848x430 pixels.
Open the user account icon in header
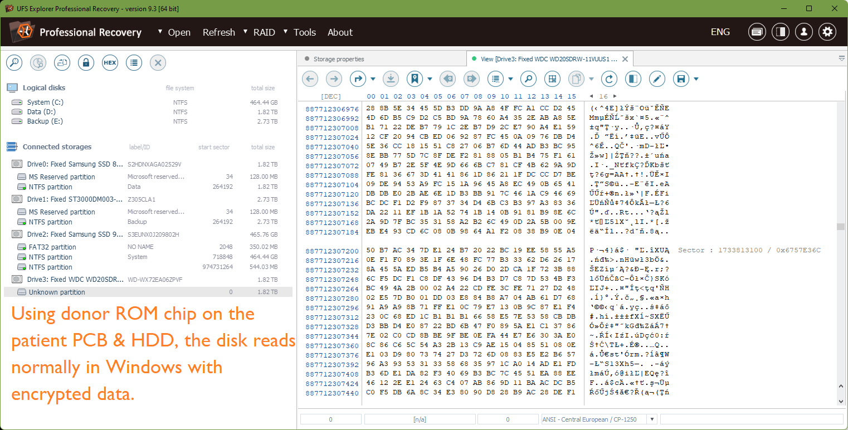pyautogui.click(x=804, y=32)
